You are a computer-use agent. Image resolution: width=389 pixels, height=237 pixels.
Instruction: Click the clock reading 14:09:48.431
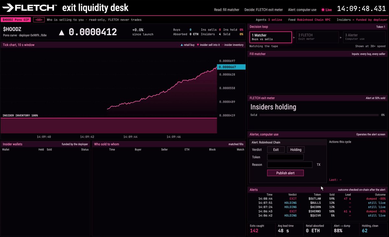(x=361, y=8)
